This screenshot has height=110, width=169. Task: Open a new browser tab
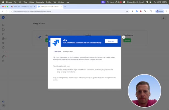[x=65, y=7]
